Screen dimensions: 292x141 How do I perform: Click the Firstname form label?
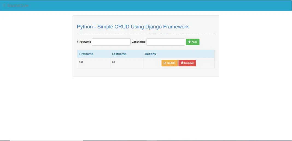pos(84,42)
